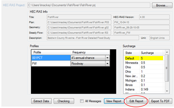
Task: Select the Default surcharge row
Action: (x=144, y=58)
